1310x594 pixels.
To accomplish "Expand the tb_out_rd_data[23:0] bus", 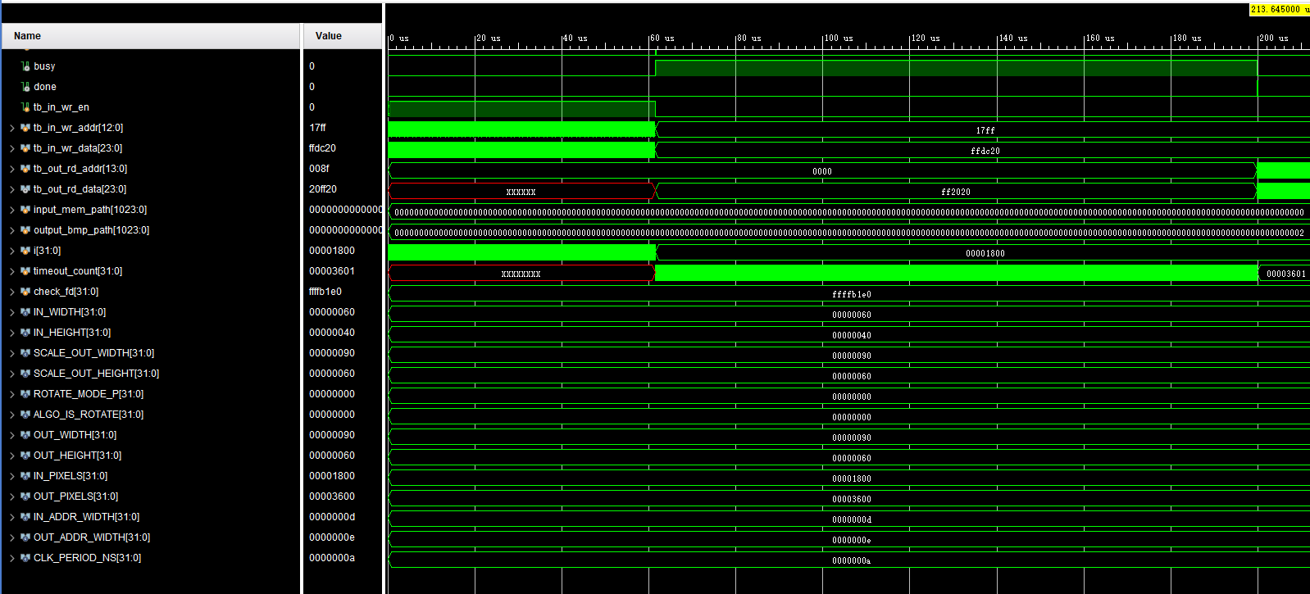I will pyautogui.click(x=12, y=189).
